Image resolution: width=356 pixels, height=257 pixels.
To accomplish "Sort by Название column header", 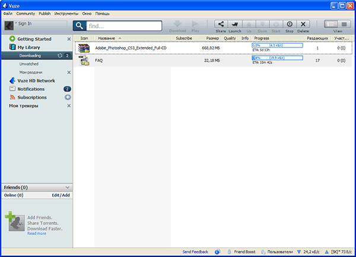I will pyautogui.click(x=106, y=38).
